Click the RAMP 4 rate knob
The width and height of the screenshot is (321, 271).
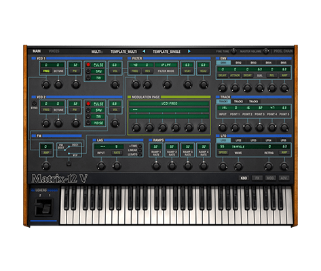click(204, 166)
